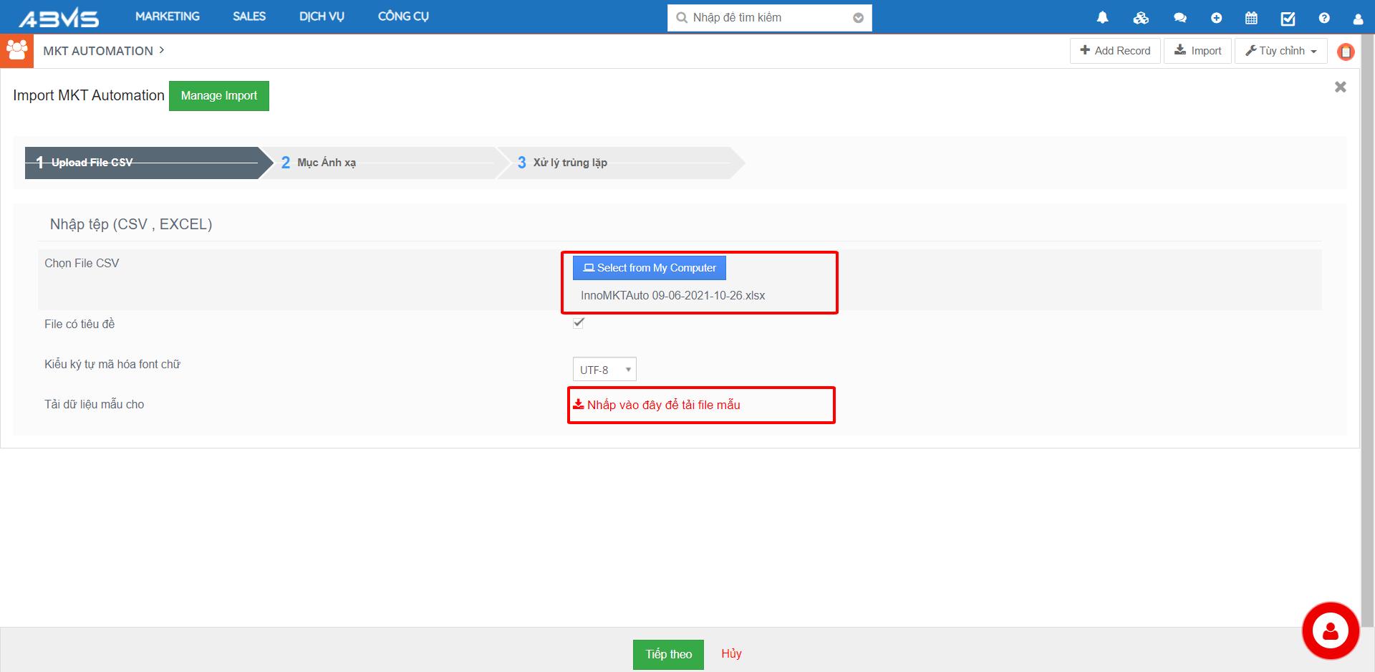Open the calendar icon in header

(1251, 18)
